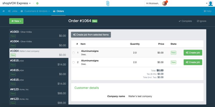Check the box for item 1 Aluminumsigns
Image resolution: width=215 pixels, height=107 pixels.
73,53
